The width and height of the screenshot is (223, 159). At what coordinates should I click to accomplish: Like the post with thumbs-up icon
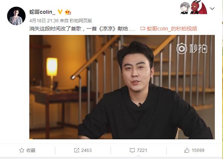[187, 150]
